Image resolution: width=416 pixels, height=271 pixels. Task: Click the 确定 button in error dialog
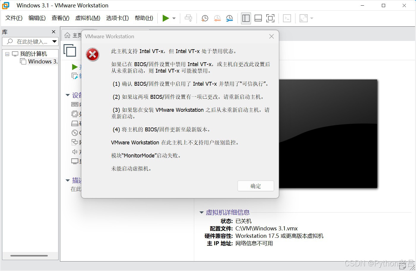[x=256, y=186]
